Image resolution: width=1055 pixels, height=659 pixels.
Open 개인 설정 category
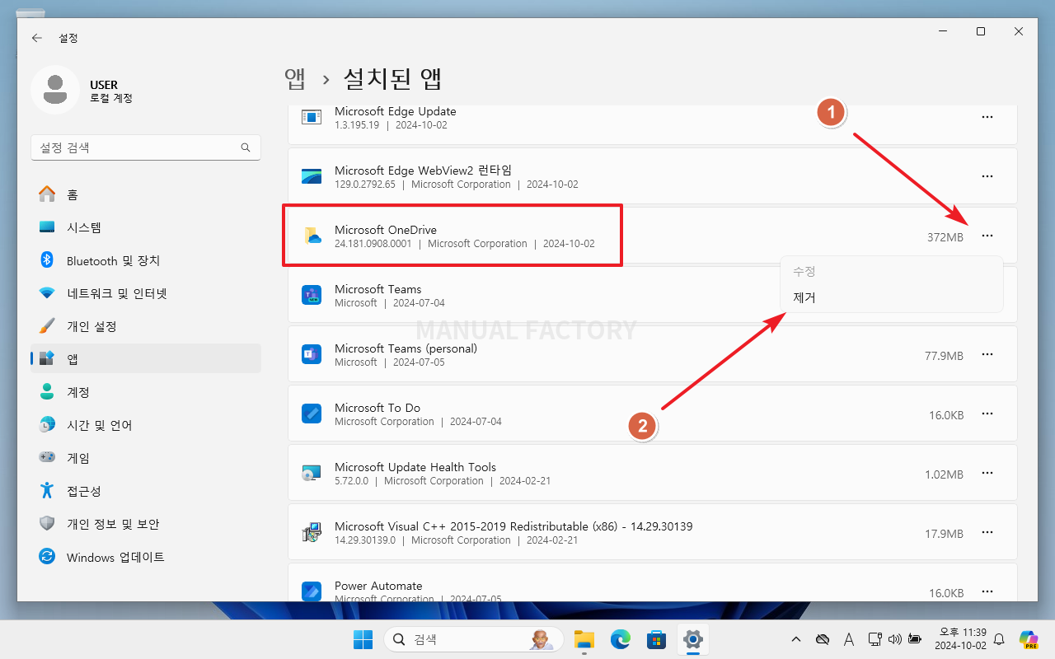pos(146,326)
